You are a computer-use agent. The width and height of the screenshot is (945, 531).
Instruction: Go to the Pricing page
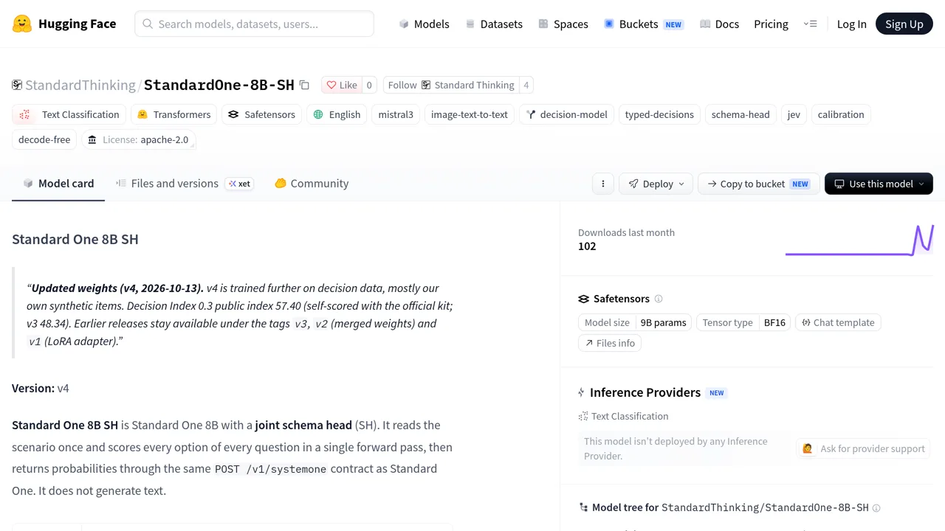pyautogui.click(x=771, y=24)
